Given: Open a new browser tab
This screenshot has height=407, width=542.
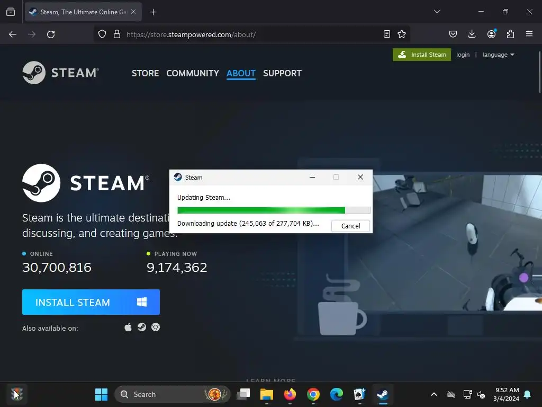Looking at the screenshot, I should 153,12.
